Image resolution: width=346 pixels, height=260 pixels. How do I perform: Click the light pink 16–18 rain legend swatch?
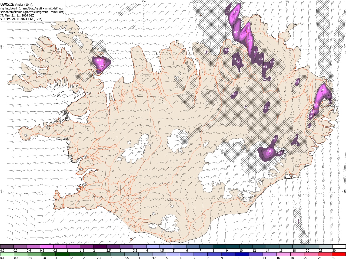coord(283,254)
